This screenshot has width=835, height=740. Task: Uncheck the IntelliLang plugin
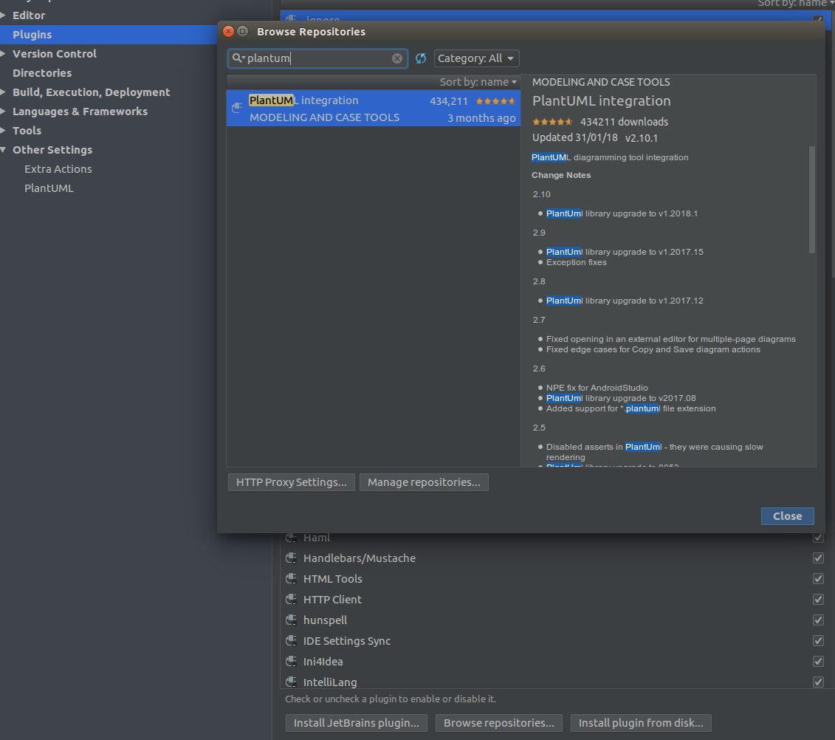click(x=818, y=682)
